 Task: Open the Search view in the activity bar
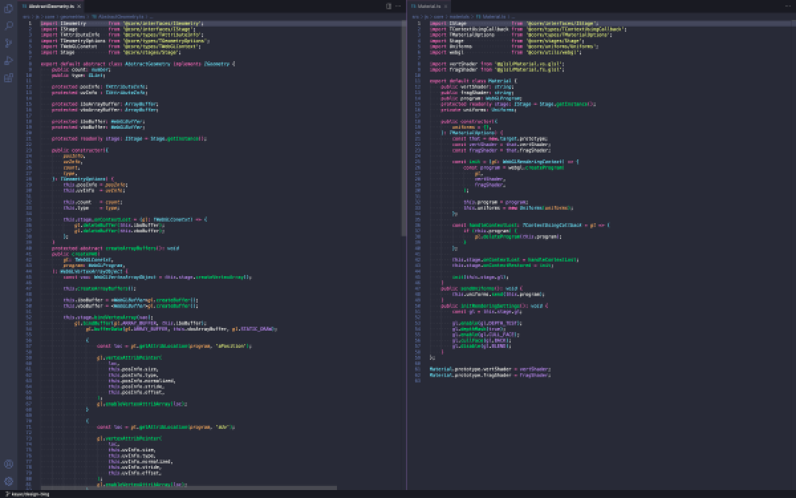(9, 26)
